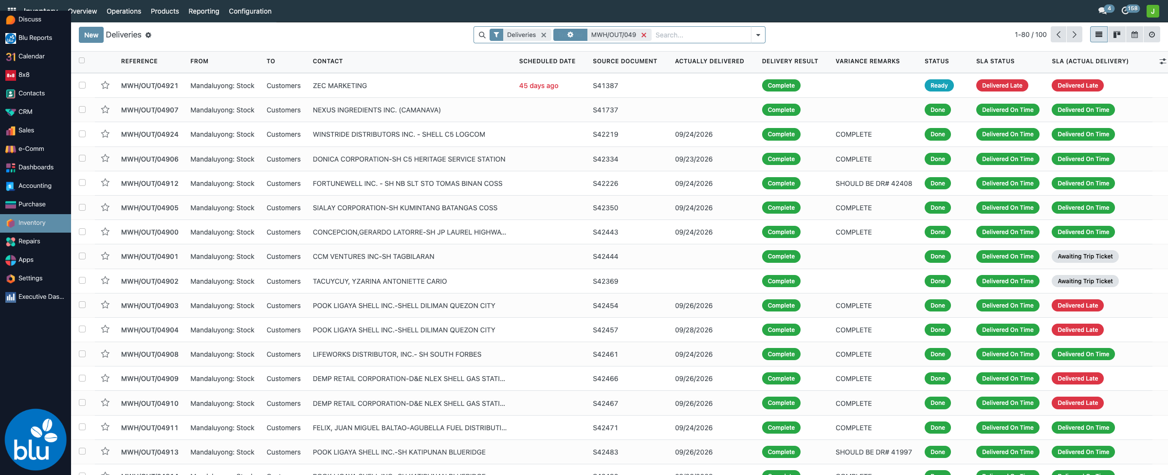1168x475 pixels.
Task: Open the Configuration menu
Action: (x=250, y=11)
